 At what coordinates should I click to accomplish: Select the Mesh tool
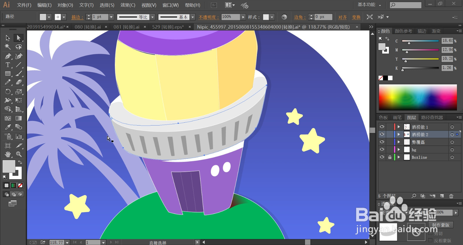[x=8, y=118]
